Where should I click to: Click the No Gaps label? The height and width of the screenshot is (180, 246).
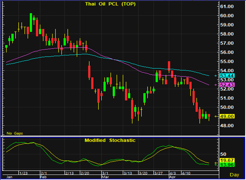click(x=15, y=133)
